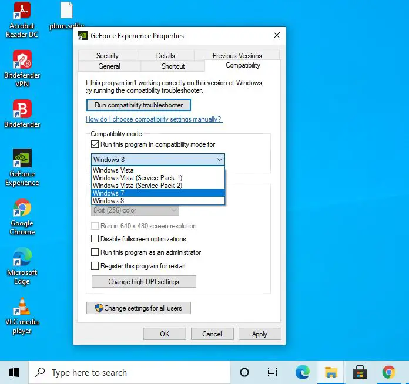Open link to choose compatibility settings manually
The image size is (409, 384).
(154, 119)
